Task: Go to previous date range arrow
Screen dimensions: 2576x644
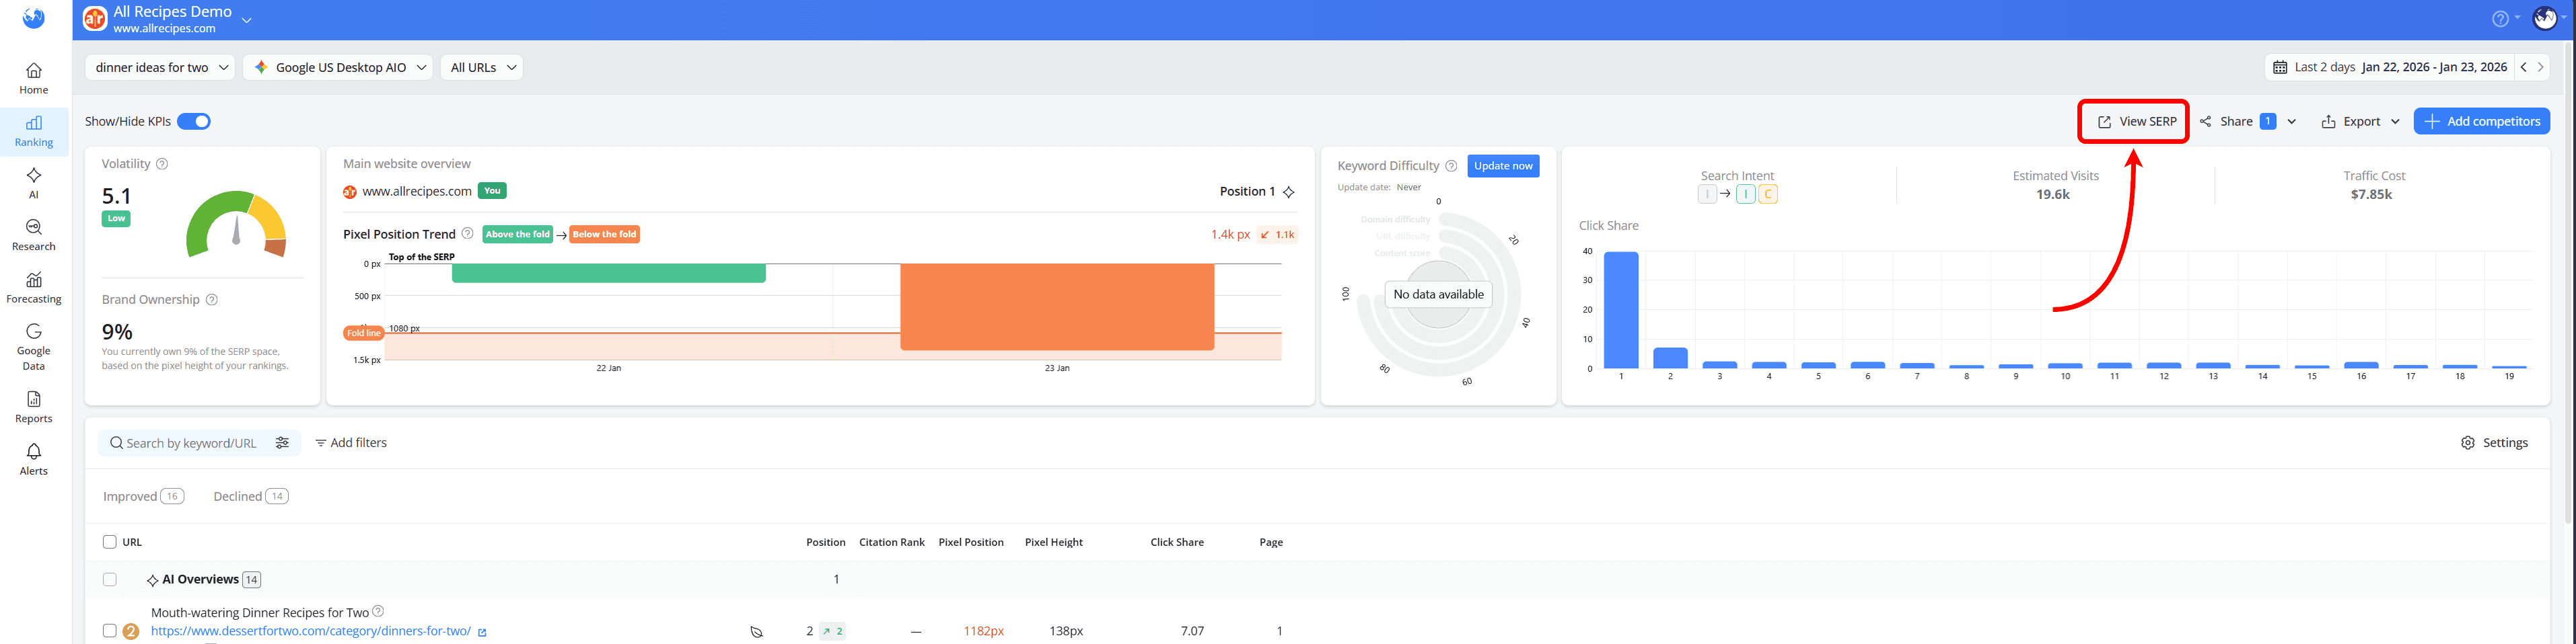Action: click(x=2524, y=67)
